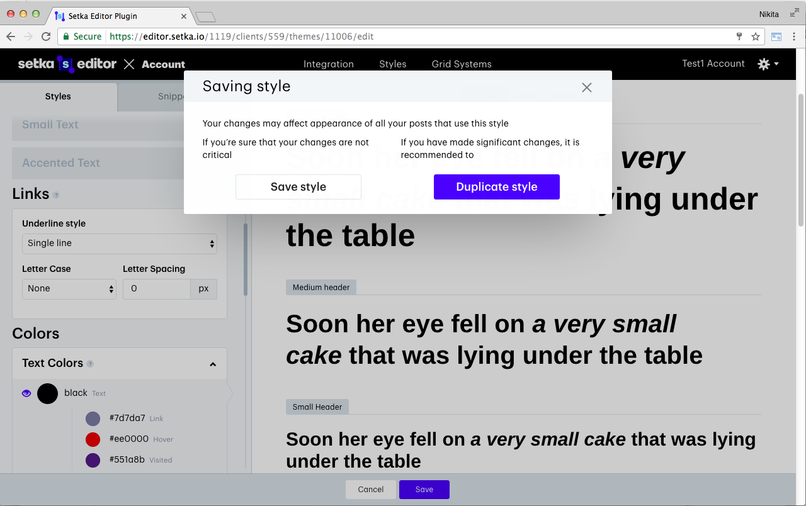Viewport: 806px width, 506px height.
Task: Toggle visibility eye for black color
Action: coord(26,393)
